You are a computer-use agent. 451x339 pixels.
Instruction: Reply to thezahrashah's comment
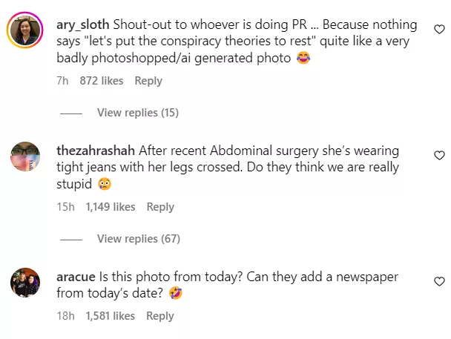(x=160, y=207)
